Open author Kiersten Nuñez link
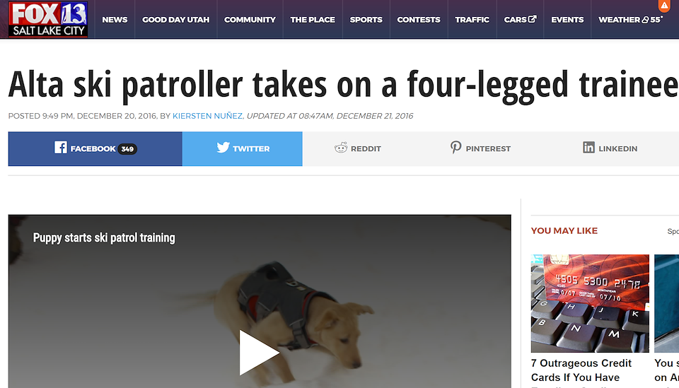This screenshot has height=388, width=679. (207, 116)
